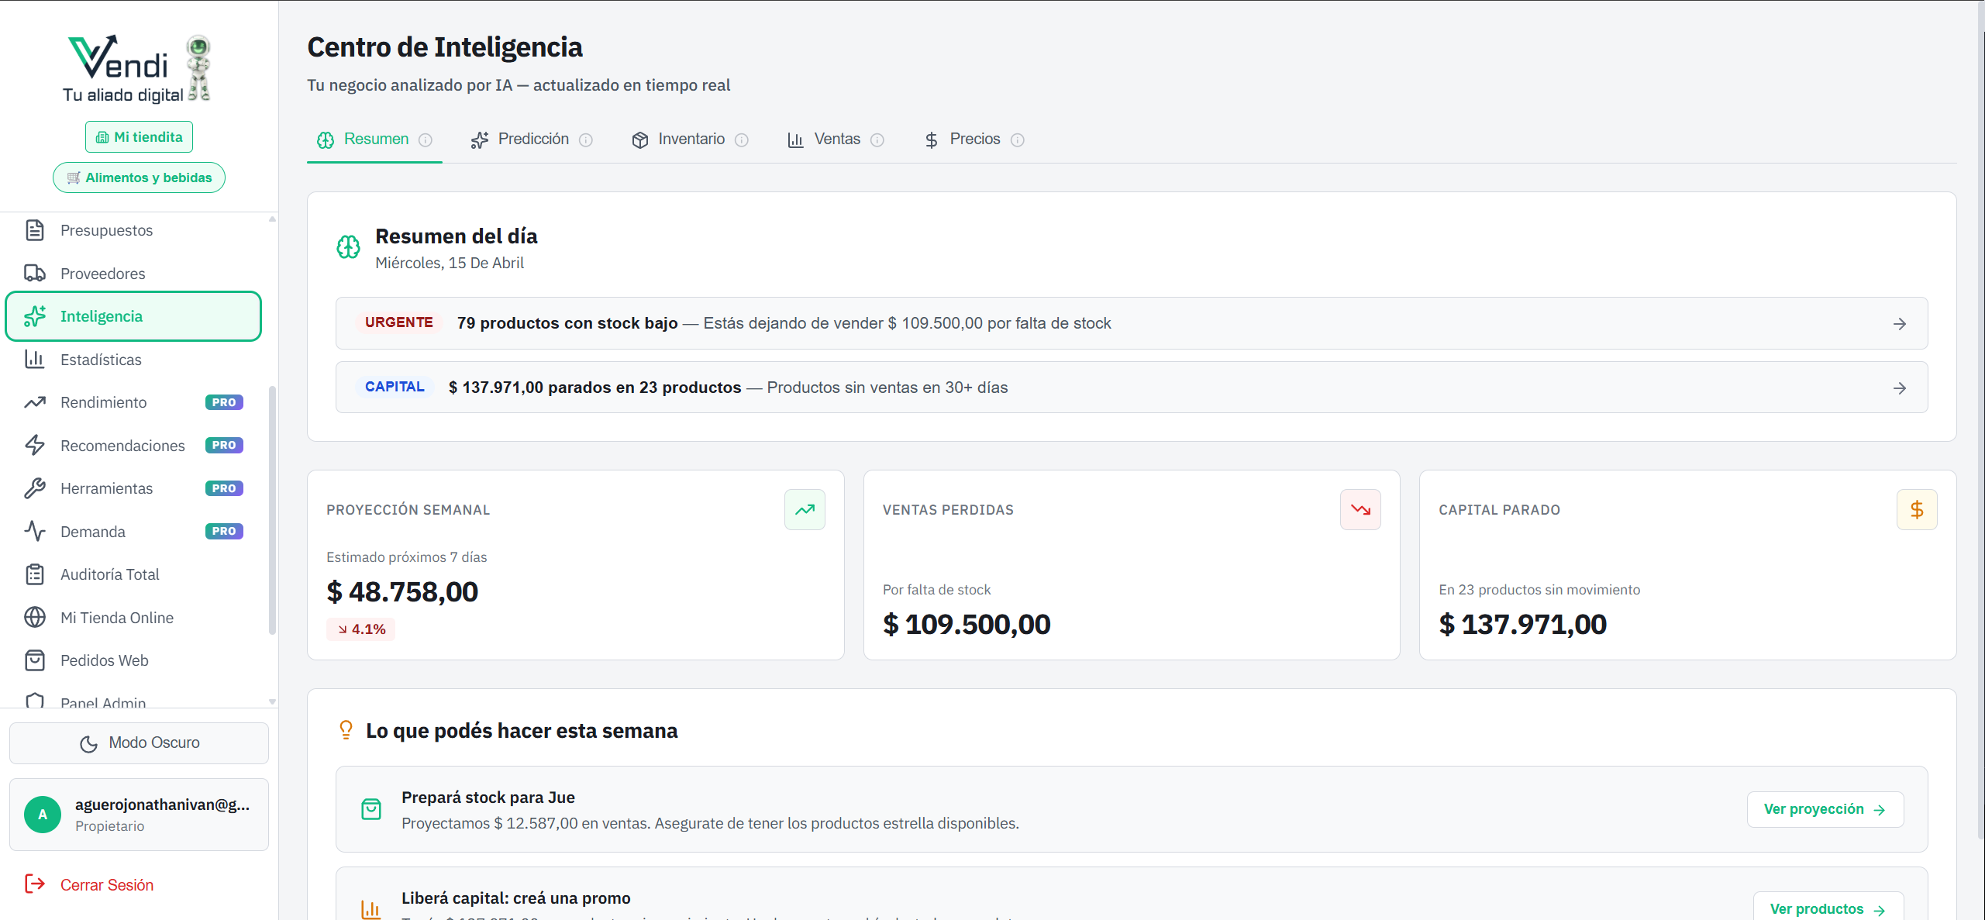Click the info icon beside Resumen tab
The image size is (1985, 920).
pos(426,140)
